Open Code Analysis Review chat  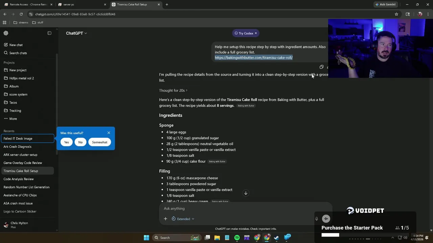pos(27,179)
